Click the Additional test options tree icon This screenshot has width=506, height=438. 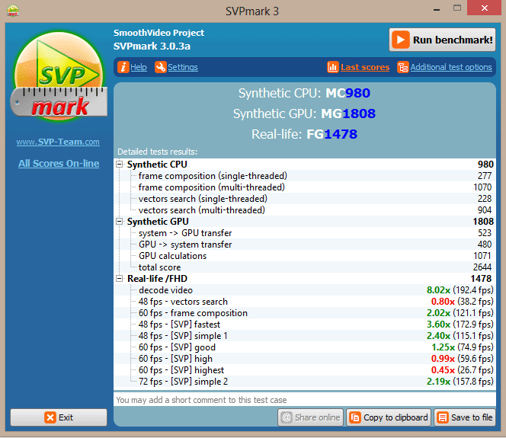point(402,67)
